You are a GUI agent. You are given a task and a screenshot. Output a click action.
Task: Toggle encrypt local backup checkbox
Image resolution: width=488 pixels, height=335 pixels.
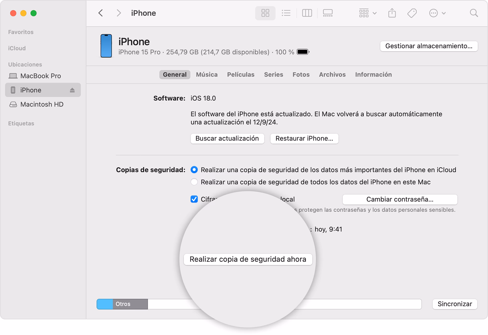194,199
